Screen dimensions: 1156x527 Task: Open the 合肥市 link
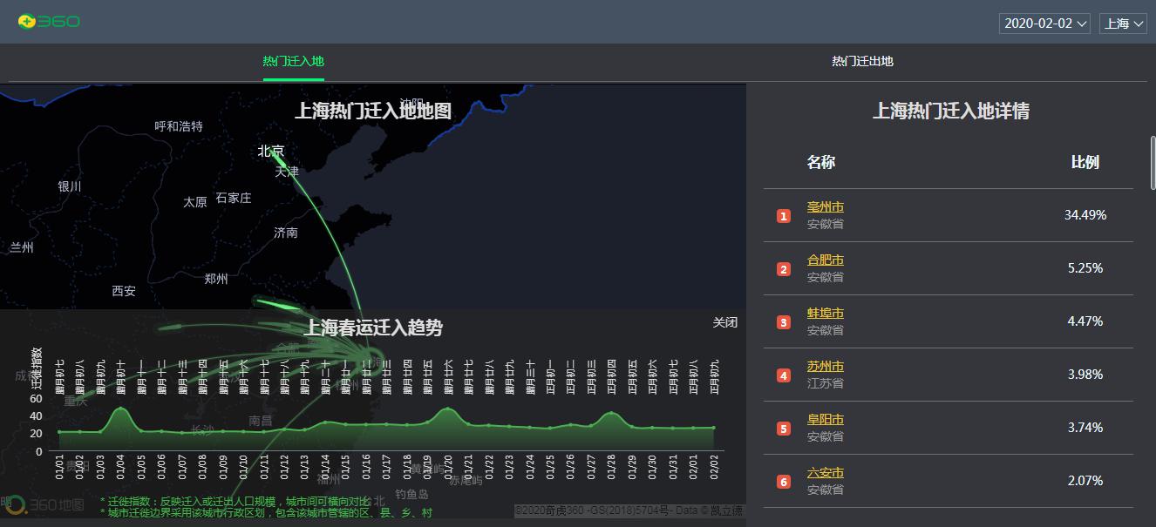[x=826, y=260]
